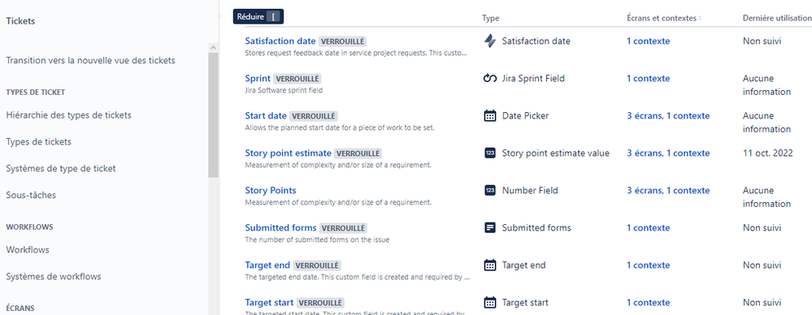This screenshot has height=315, width=812.
Task: Open the Target end field
Action: 267,265
